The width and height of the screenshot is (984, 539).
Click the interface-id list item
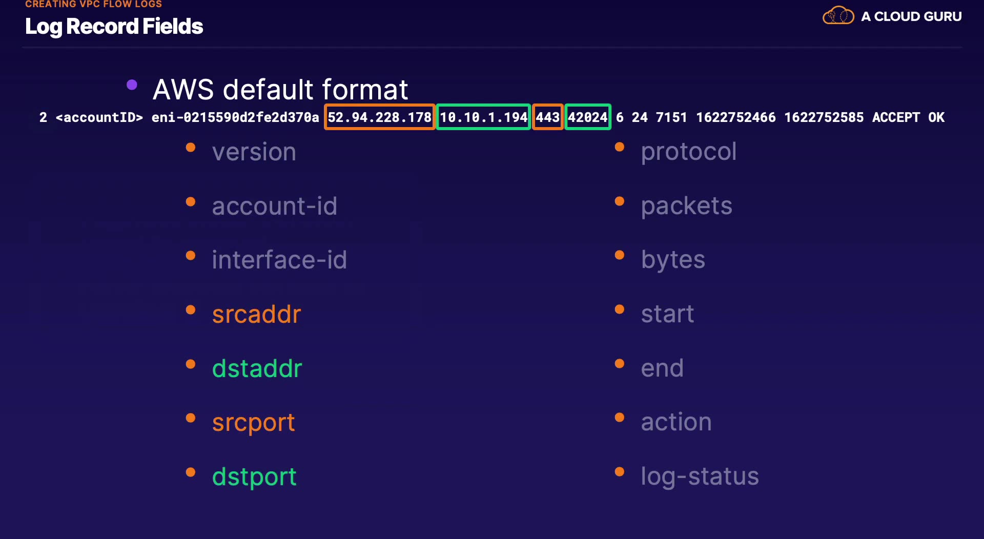pos(279,260)
